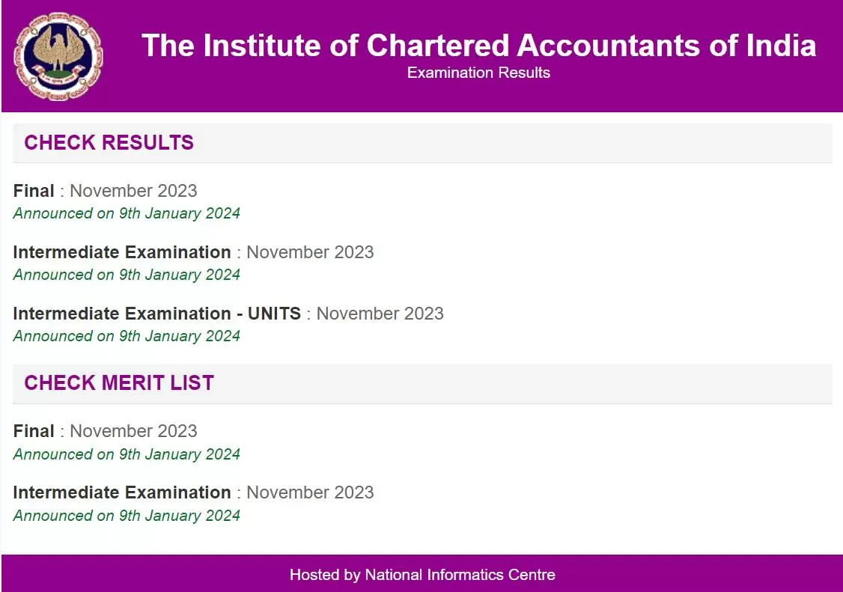Viewport: 843px width, 592px height.
Task: Open Final link under CHECK MERIT LIST
Action: tap(34, 431)
